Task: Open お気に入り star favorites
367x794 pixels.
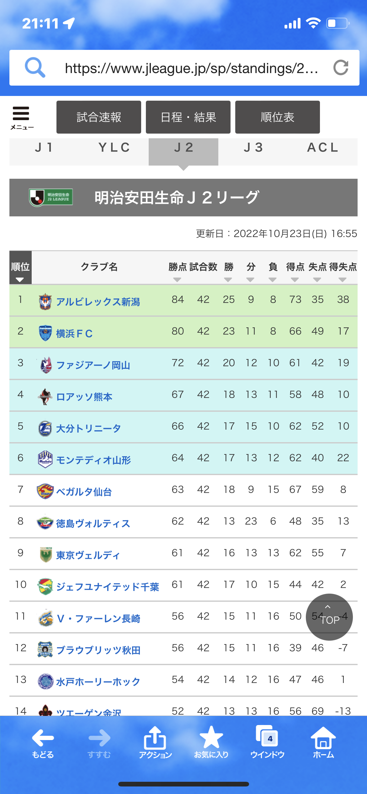Action: pyautogui.click(x=211, y=742)
